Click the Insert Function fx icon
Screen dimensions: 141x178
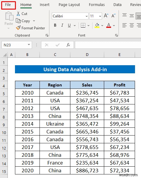coord(68,45)
